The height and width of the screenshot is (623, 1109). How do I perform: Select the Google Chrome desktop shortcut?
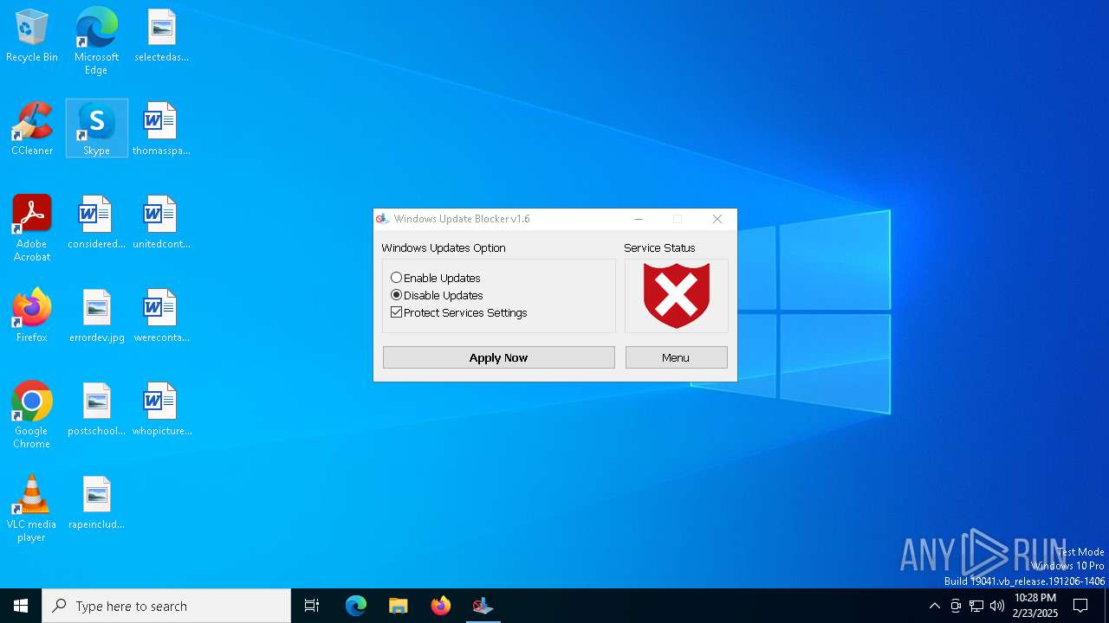(x=32, y=415)
